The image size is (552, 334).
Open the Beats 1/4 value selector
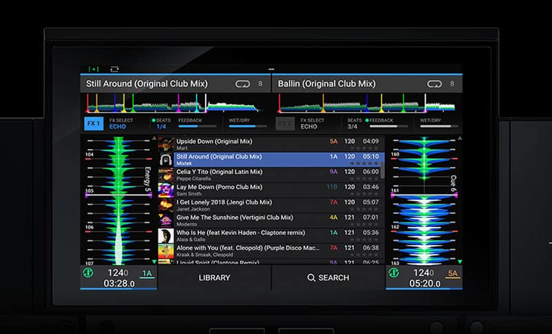point(161,124)
